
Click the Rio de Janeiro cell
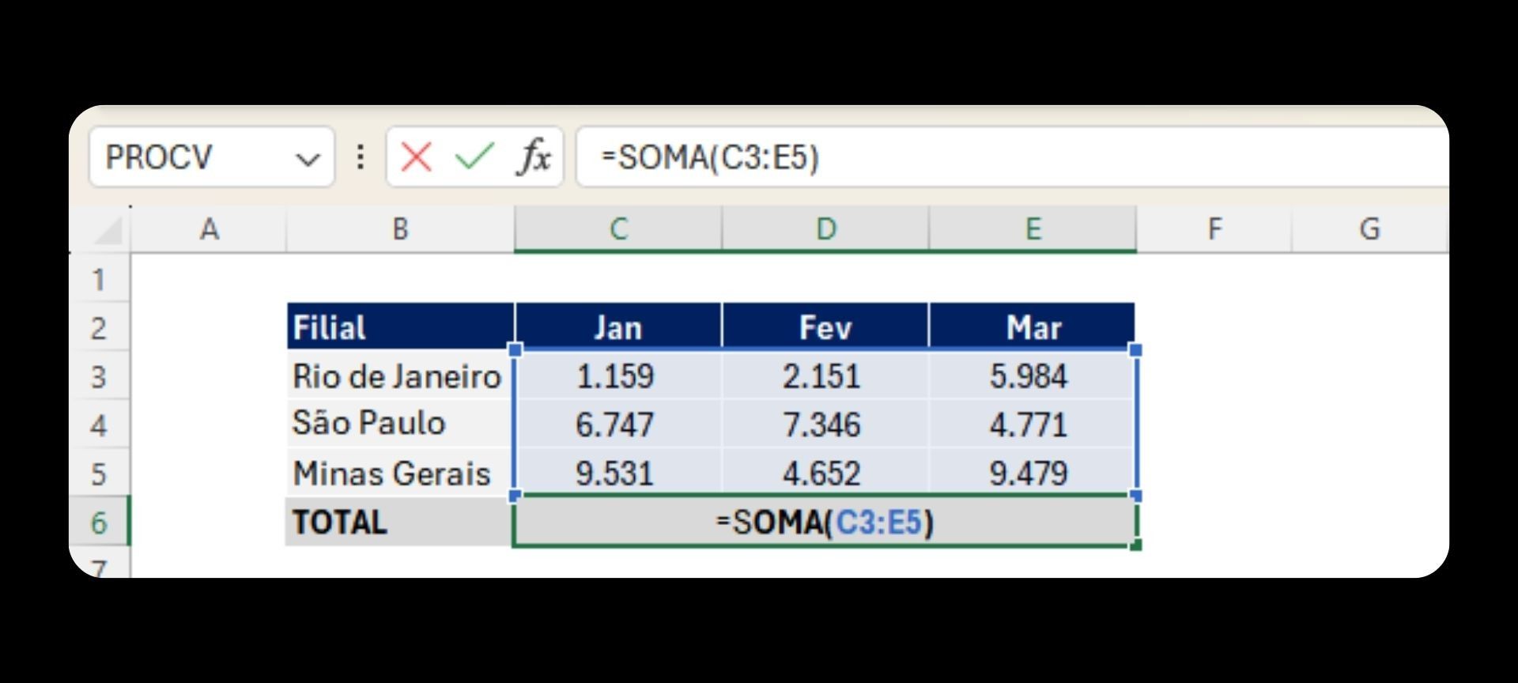[397, 376]
